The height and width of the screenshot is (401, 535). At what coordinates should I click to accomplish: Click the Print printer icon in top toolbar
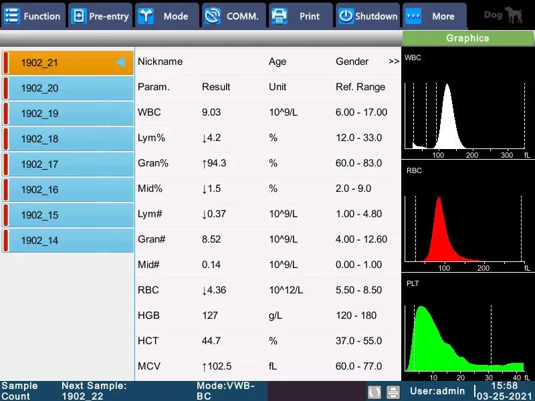point(279,16)
